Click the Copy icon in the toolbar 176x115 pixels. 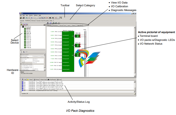(42, 18)
